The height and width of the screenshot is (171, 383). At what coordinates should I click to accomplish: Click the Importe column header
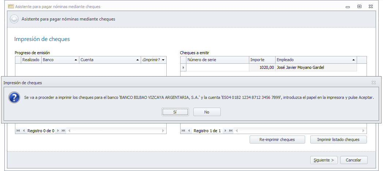[262, 60]
